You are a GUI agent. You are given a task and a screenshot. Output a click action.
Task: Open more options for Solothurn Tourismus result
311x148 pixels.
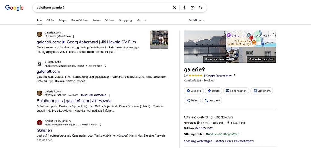click(100, 125)
